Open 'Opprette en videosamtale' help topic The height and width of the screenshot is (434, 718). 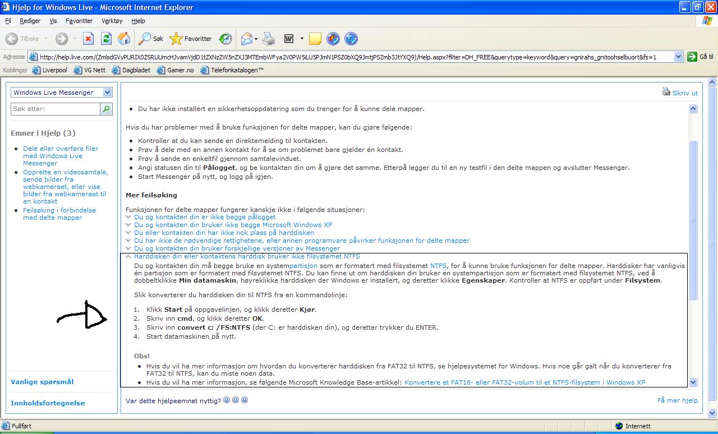[66, 187]
